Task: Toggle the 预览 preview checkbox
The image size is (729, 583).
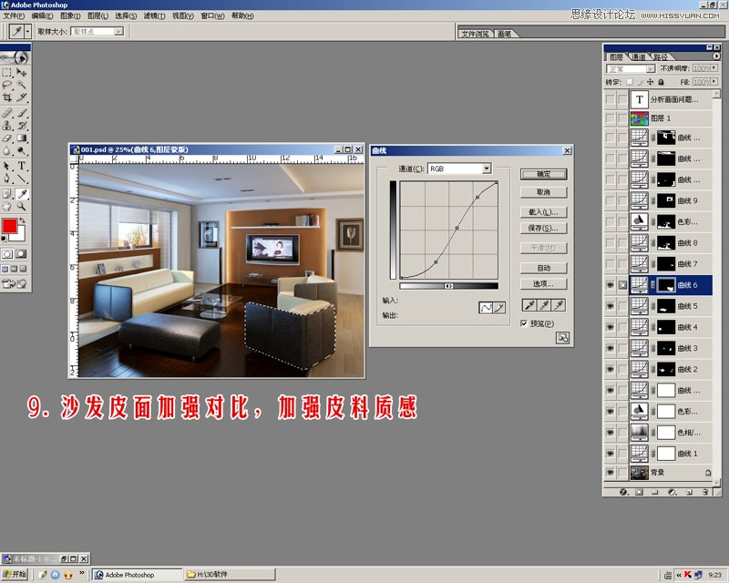Action: click(x=524, y=323)
